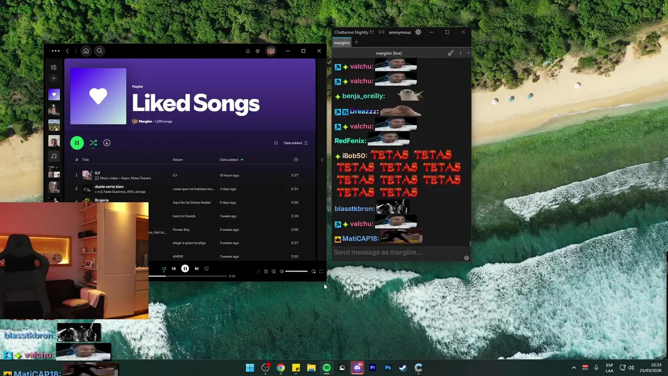Sort by the Album column header
This screenshot has height=376, width=668.
click(x=177, y=160)
